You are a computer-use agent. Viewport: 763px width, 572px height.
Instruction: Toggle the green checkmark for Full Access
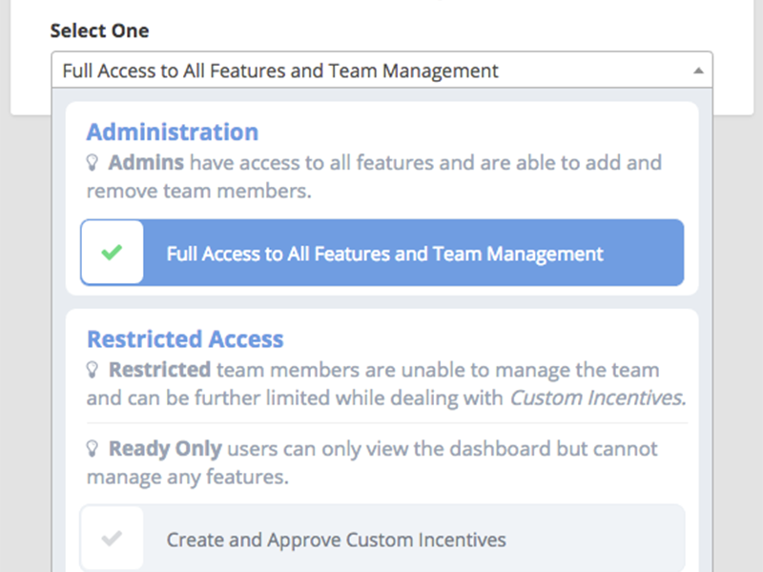[113, 253]
